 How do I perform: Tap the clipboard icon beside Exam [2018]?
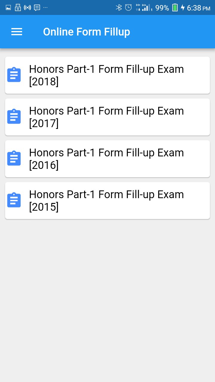click(x=14, y=75)
